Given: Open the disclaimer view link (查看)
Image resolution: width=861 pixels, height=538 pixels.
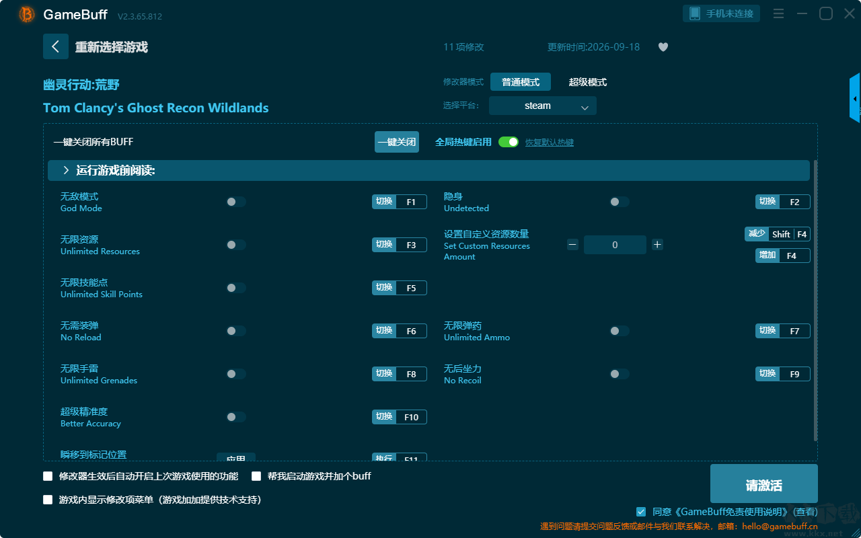Looking at the screenshot, I should click(x=804, y=512).
